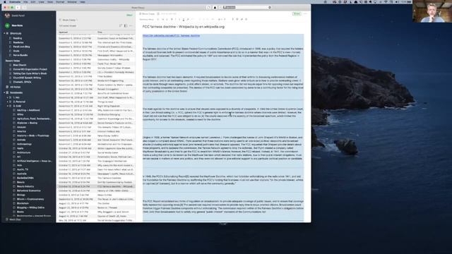Select the Anthropology notebook
This screenshot has width=452, height=254.
(x=24, y=144)
